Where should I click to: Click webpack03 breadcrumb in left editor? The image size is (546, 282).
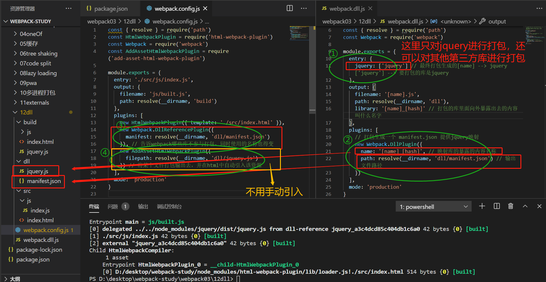click(x=101, y=21)
